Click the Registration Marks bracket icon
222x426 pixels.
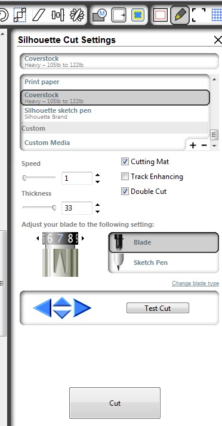tap(199, 15)
